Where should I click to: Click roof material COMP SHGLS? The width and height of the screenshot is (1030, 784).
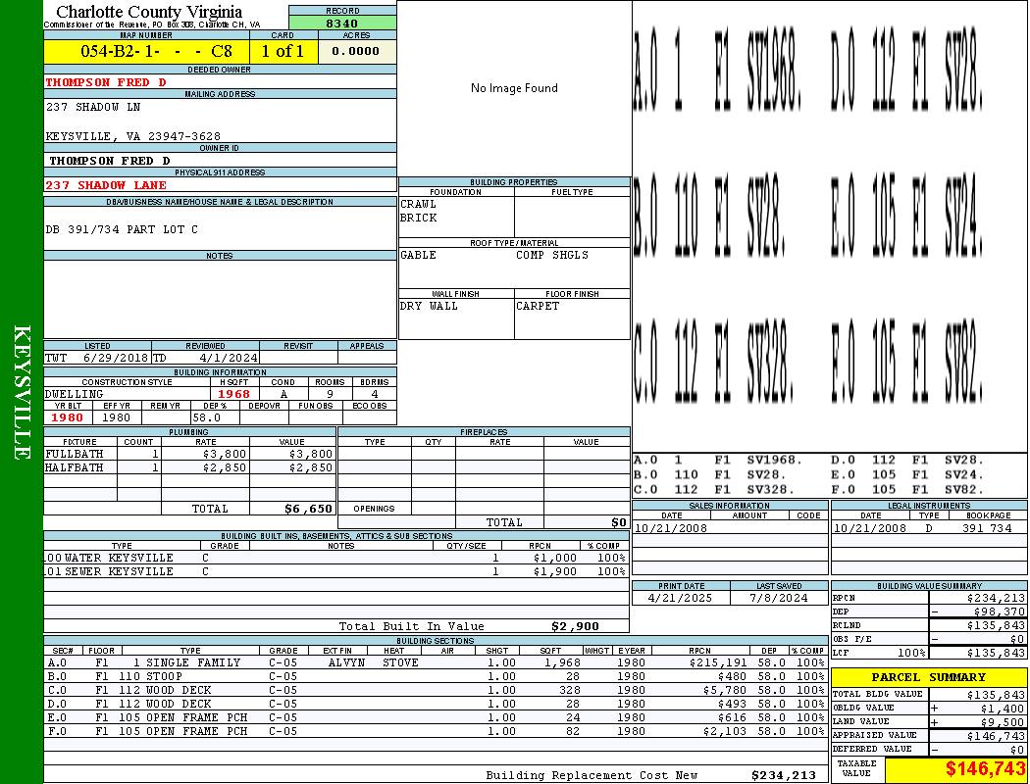click(551, 255)
